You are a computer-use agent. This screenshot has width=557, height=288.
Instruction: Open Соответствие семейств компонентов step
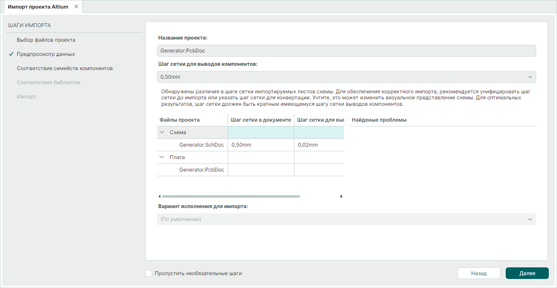[x=65, y=68]
